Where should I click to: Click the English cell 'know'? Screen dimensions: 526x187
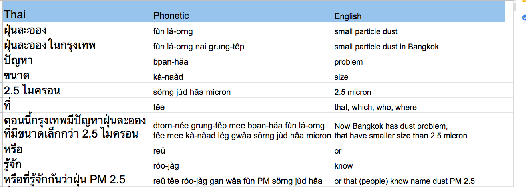419,165
